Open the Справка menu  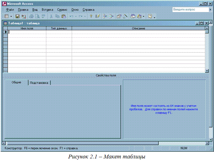pos(89,10)
